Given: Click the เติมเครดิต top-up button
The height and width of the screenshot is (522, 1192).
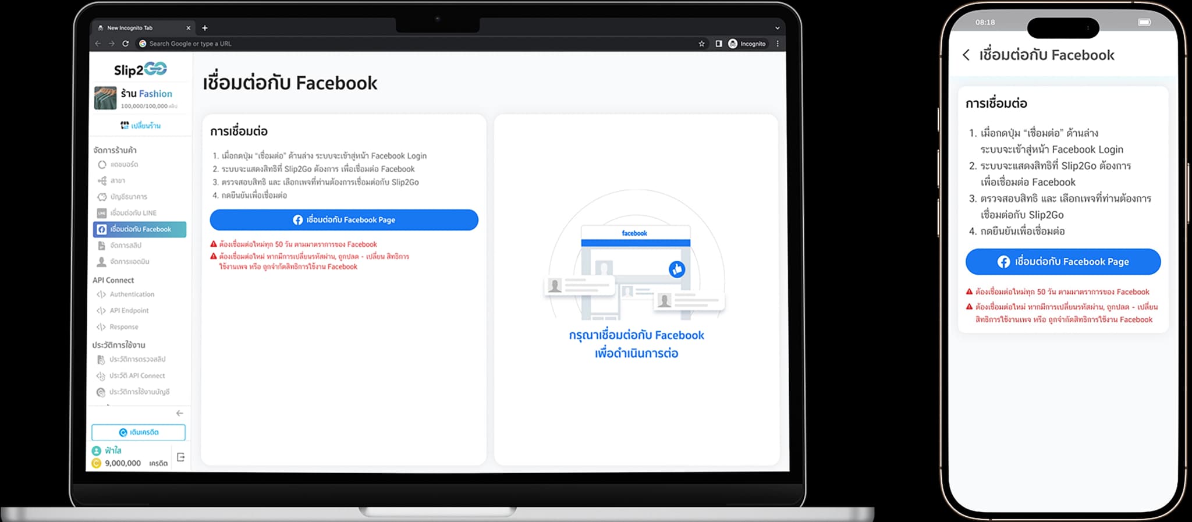Looking at the screenshot, I should coord(139,432).
